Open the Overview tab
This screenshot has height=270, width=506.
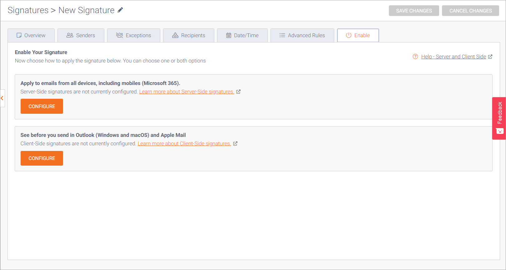(x=31, y=35)
